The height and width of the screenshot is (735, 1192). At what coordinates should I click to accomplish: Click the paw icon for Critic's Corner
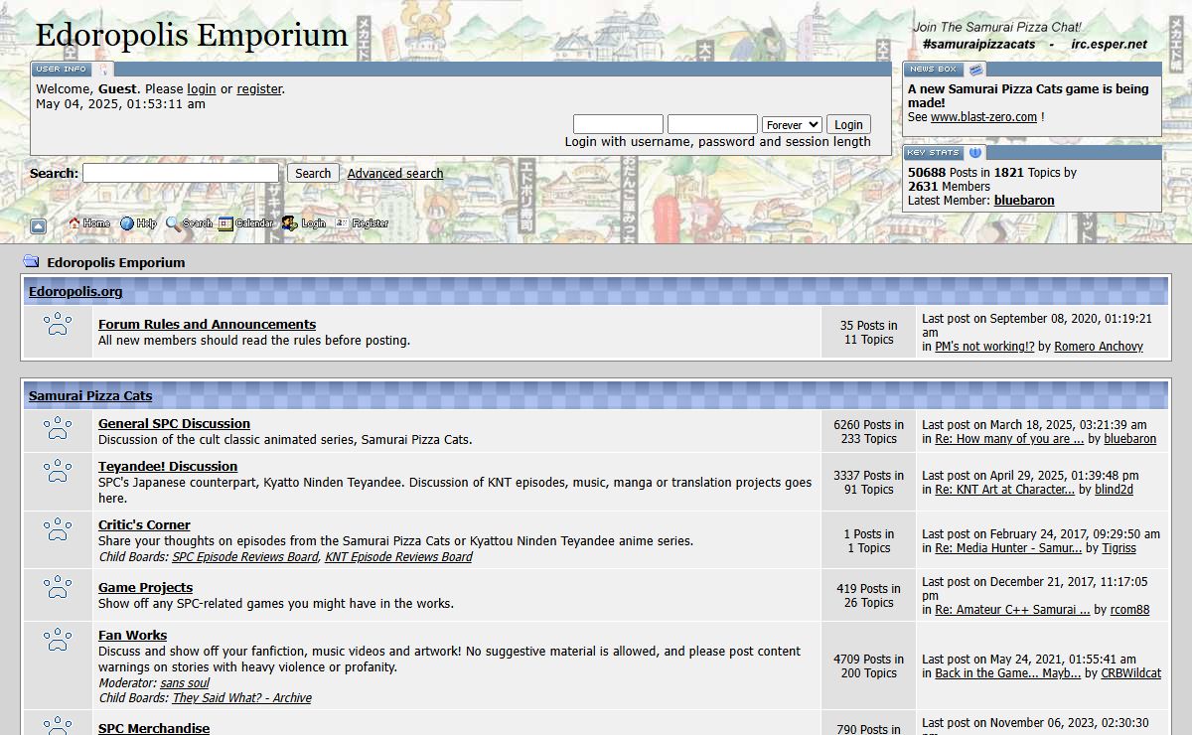click(58, 529)
